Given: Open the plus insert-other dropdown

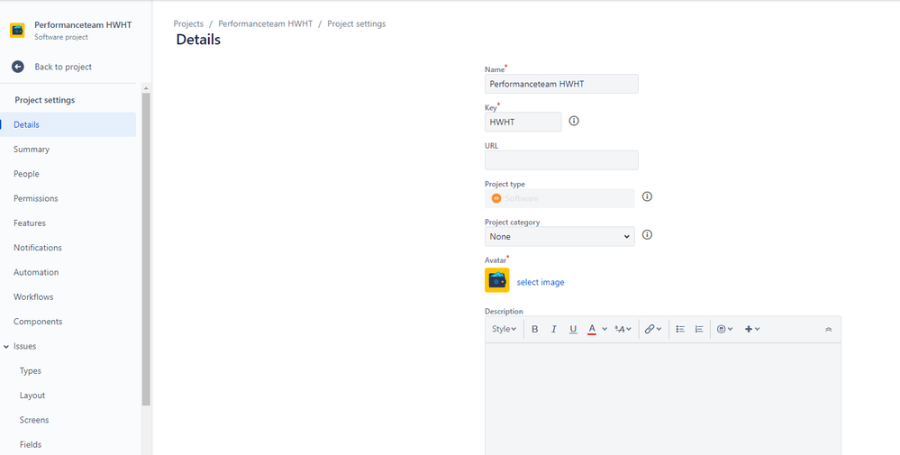Looking at the screenshot, I should coord(752,330).
